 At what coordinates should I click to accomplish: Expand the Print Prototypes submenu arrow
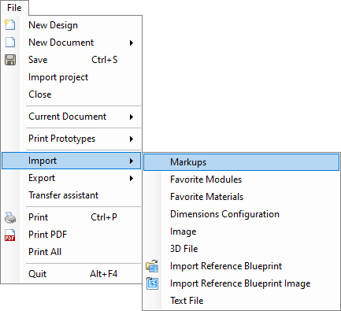coord(132,139)
